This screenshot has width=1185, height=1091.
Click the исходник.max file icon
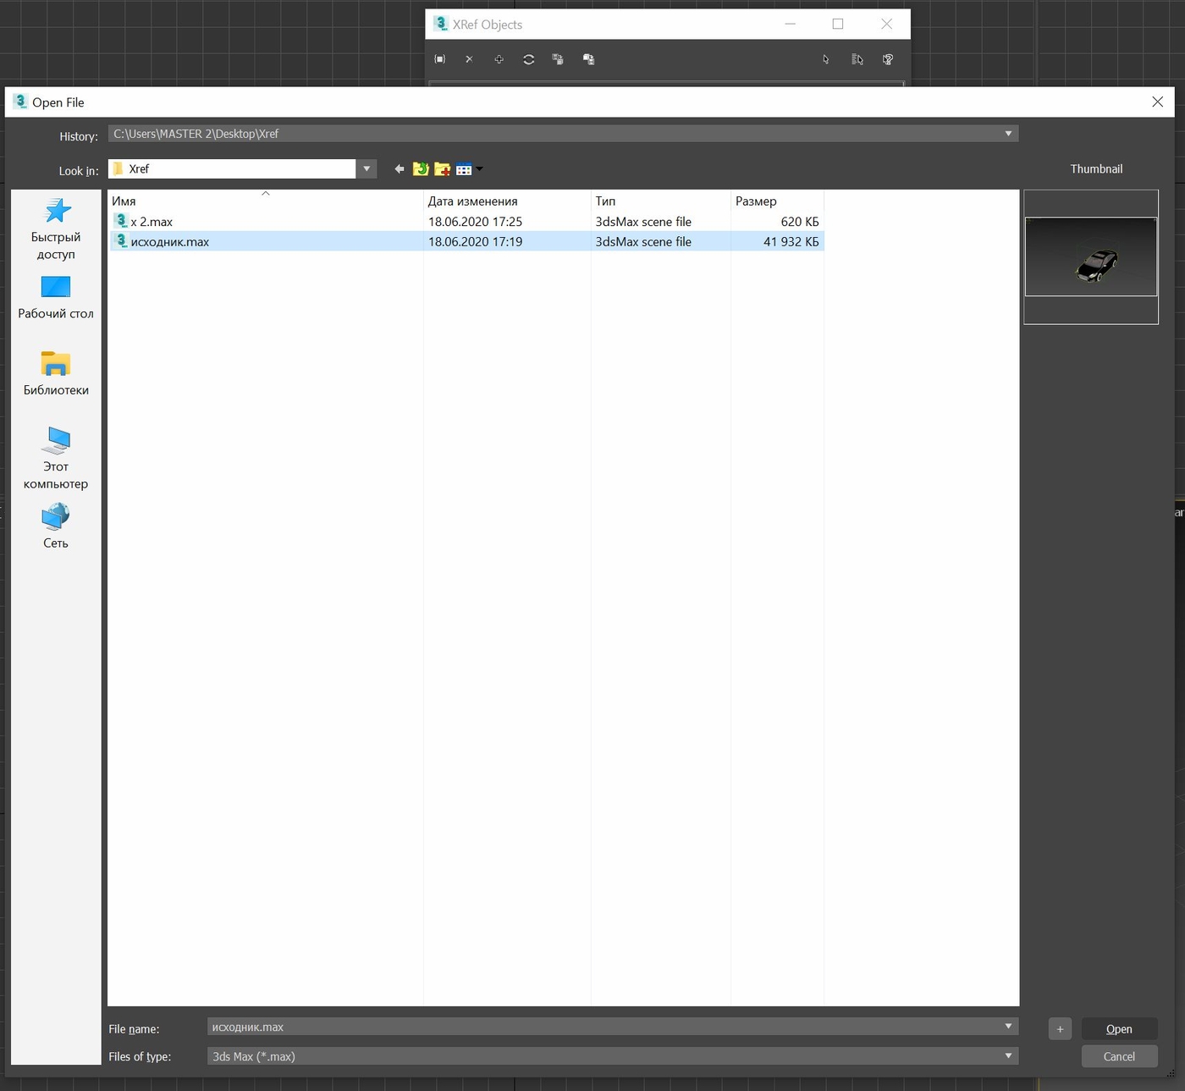(121, 241)
